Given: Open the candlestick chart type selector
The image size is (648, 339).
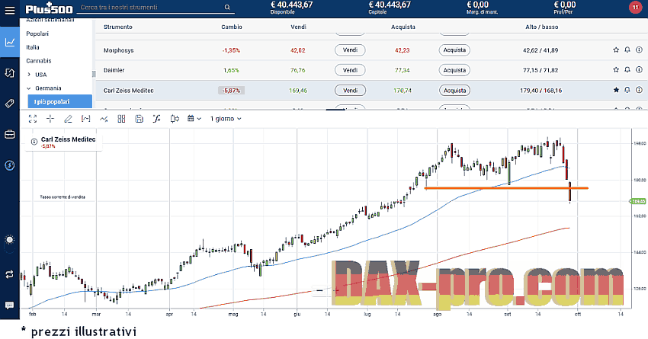Looking at the screenshot, I should (x=175, y=119).
